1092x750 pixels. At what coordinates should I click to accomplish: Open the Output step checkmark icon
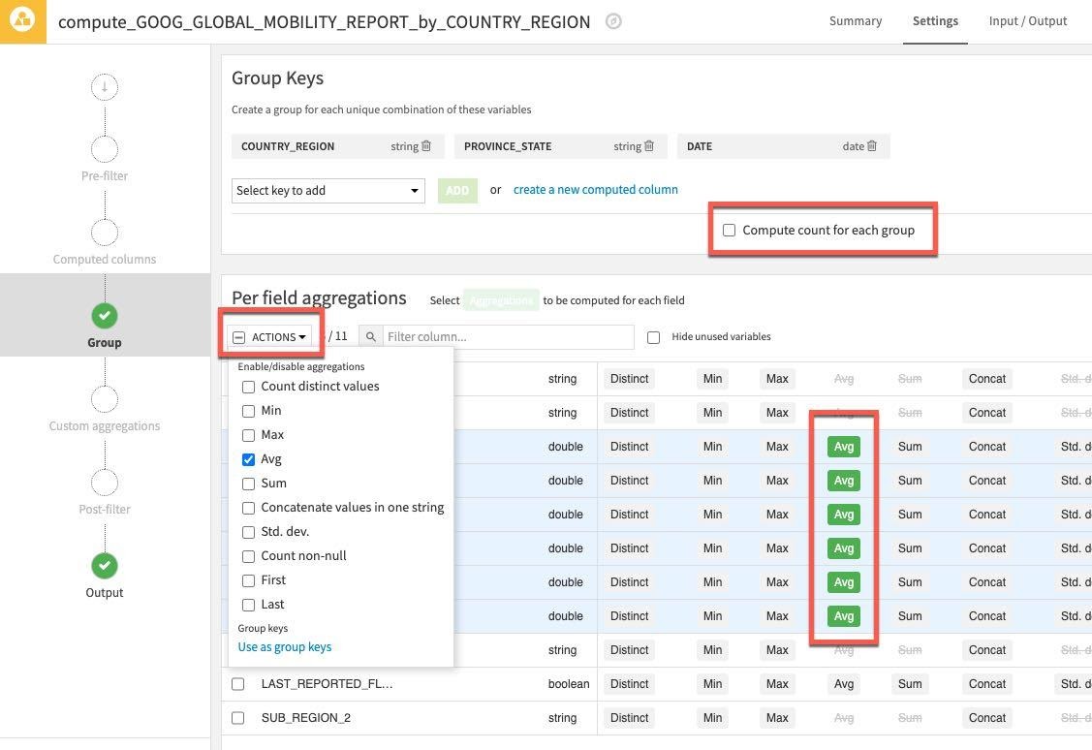click(105, 565)
